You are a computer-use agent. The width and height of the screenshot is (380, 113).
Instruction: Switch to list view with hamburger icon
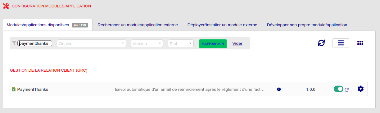point(341,43)
